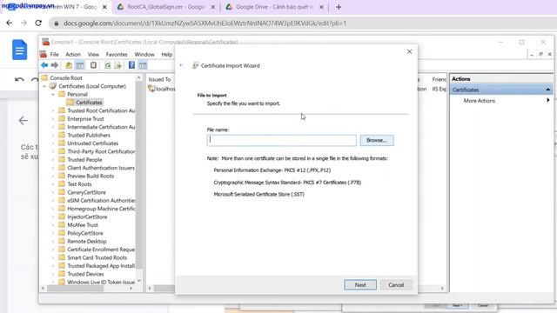Open the Favorites menu
The width and height of the screenshot is (557, 313).
coord(117,54)
